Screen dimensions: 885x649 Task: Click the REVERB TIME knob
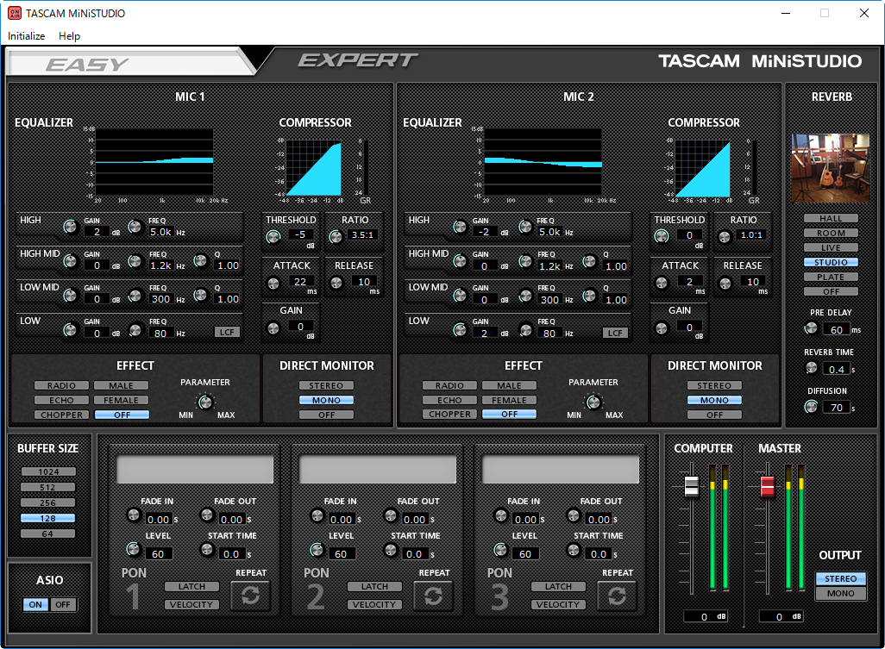(x=812, y=368)
